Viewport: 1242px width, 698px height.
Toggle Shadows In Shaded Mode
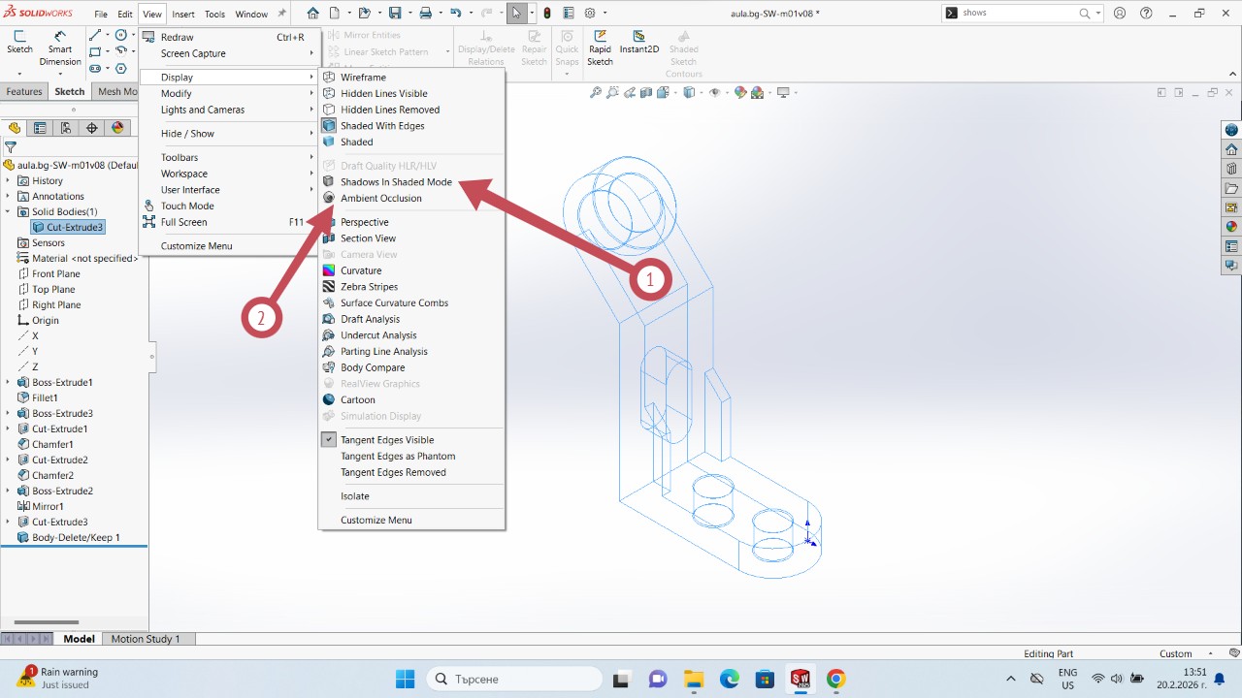[396, 182]
